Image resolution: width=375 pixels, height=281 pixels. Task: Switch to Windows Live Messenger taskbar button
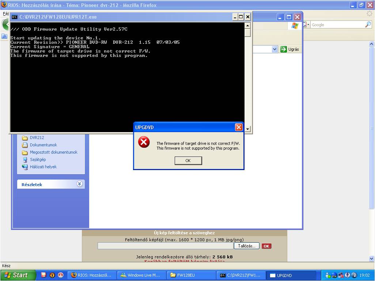click(x=141, y=275)
